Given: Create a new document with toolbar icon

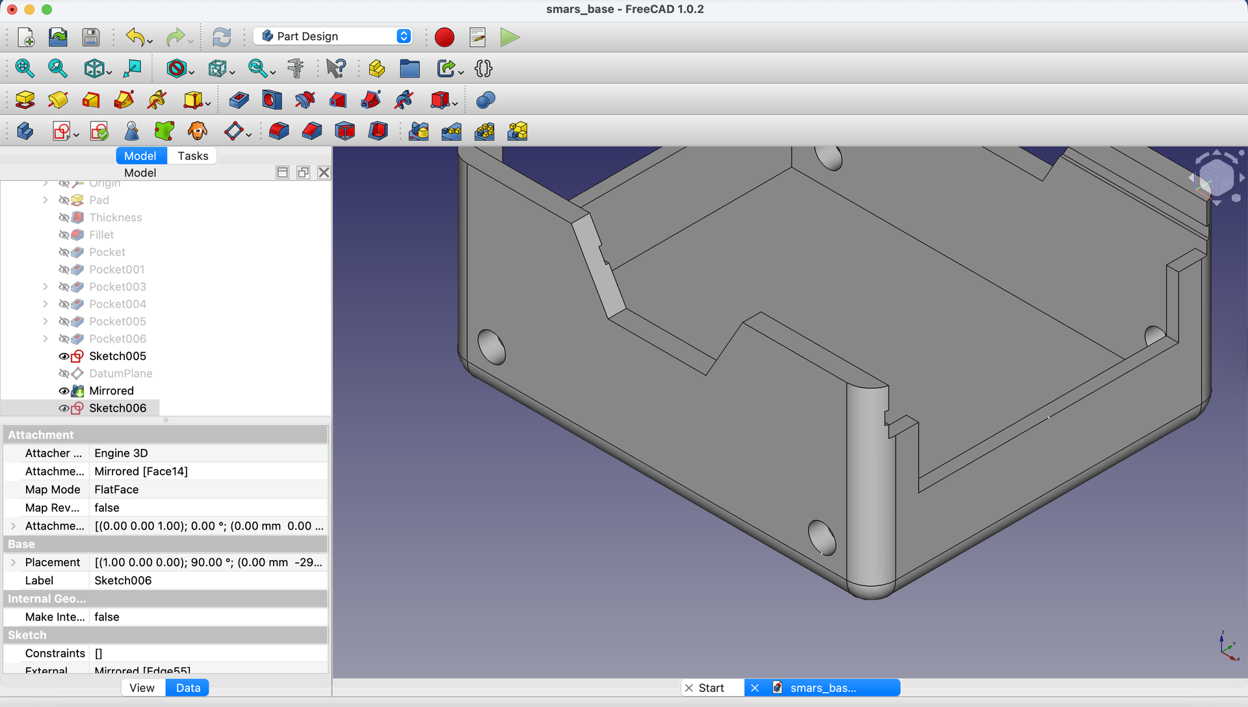Looking at the screenshot, I should click(x=25, y=37).
